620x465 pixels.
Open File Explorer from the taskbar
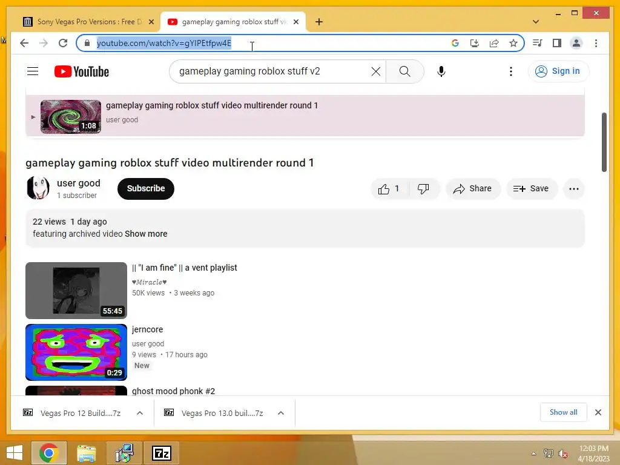[x=87, y=453]
